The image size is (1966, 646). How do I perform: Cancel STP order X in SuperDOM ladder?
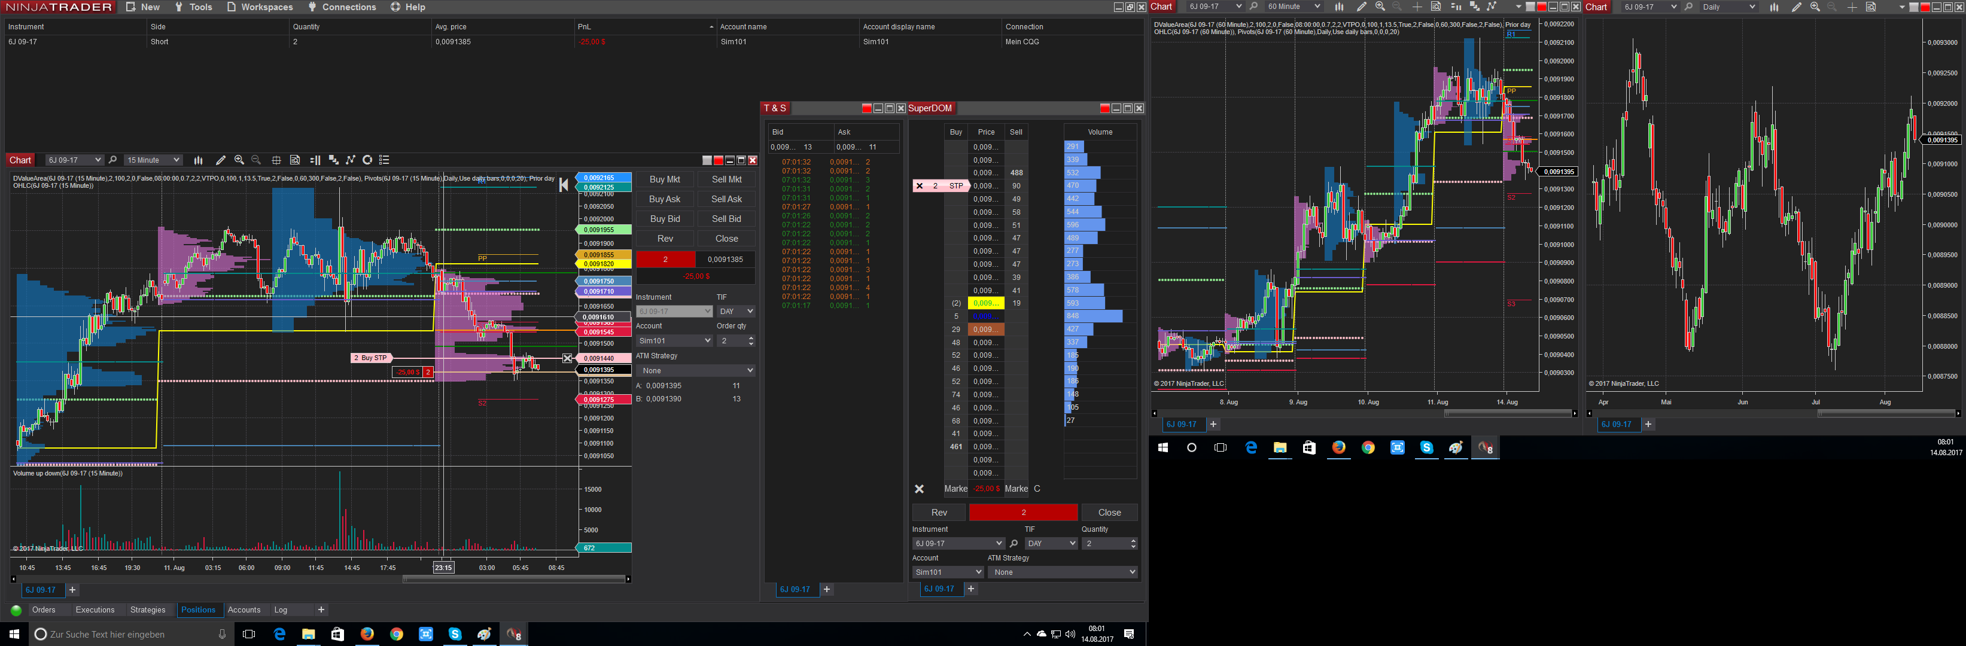pos(920,185)
